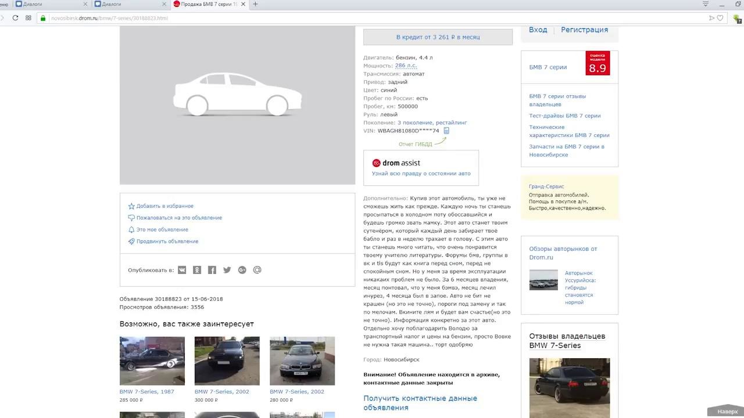The width and height of the screenshot is (744, 418).
Task: Open the Гранд-Сервис ad link
Action: (x=546, y=186)
